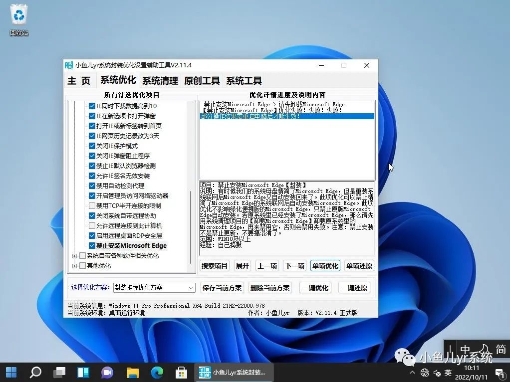The image size is (510, 382).
Task: Show hidden tray icons chevron
Action: [412, 373]
